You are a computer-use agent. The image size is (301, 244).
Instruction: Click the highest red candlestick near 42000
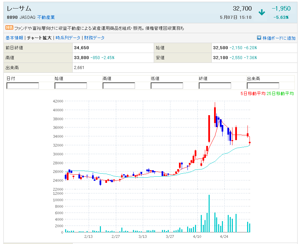215,115
